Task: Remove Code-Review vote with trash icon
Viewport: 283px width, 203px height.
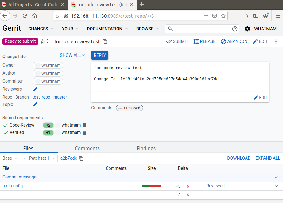Action: [x=84, y=125]
